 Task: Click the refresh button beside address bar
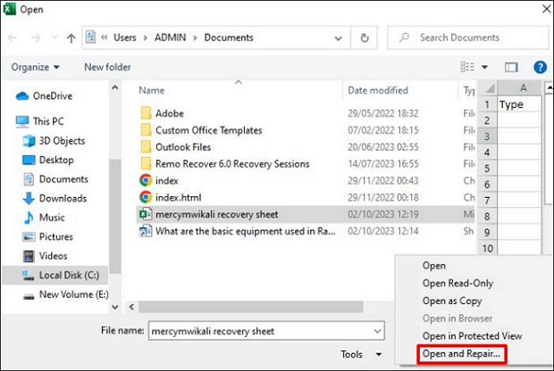[365, 38]
